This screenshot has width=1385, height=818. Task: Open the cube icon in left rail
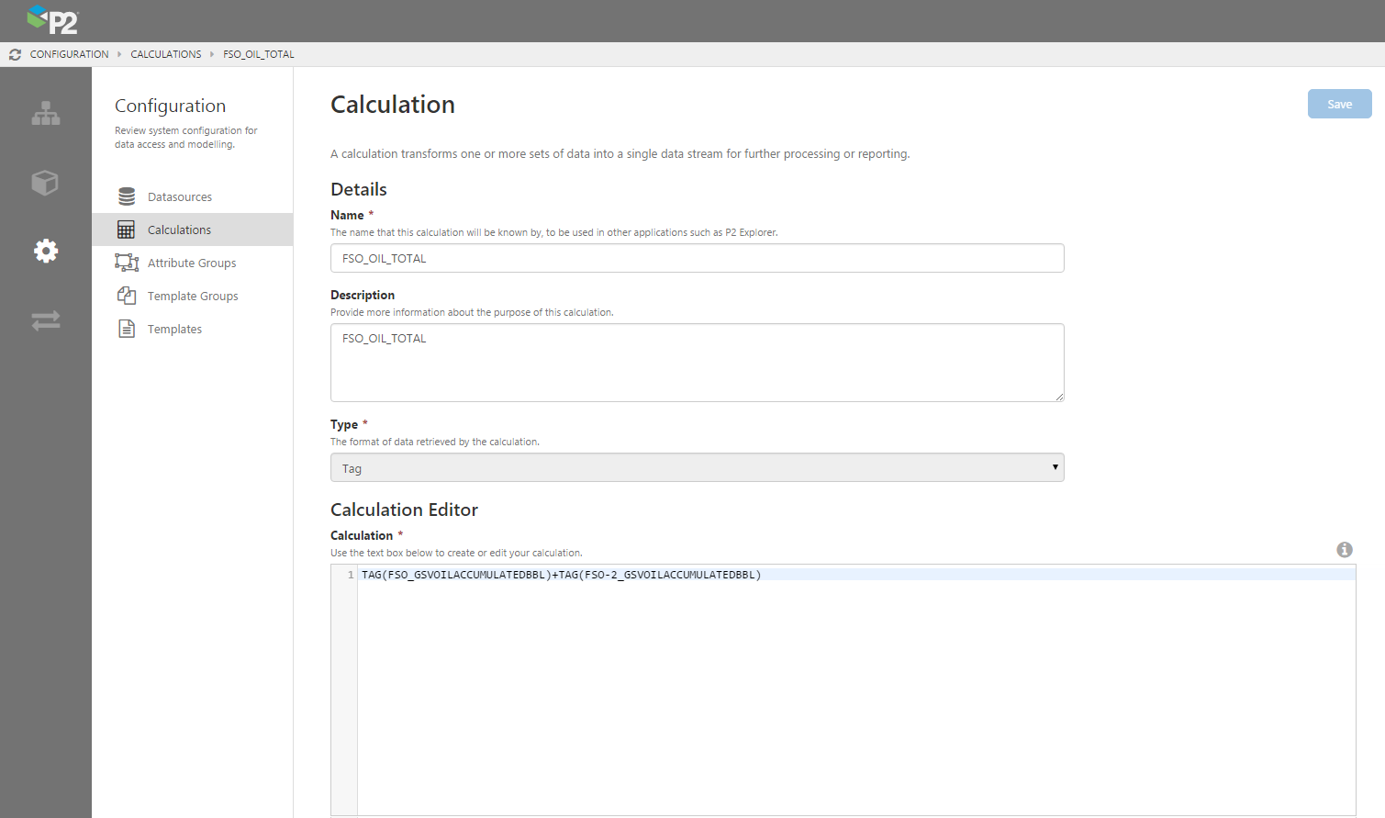tap(45, 183)
